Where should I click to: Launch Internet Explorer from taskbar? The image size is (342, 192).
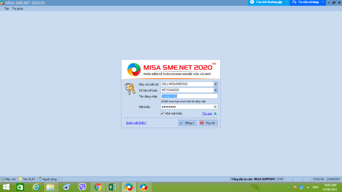point(36,187)
